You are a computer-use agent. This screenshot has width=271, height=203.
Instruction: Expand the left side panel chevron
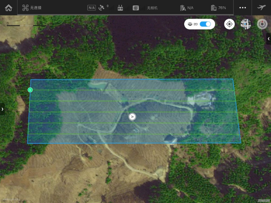2,109
